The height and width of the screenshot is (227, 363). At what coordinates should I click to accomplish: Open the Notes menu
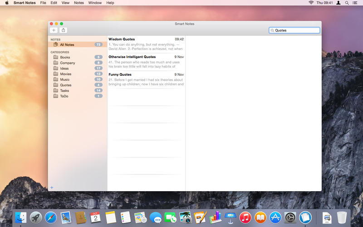(79, 3)
